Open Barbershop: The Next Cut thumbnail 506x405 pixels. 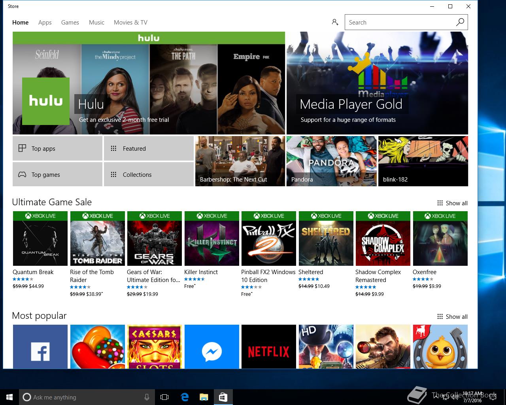tap(240, 161)
